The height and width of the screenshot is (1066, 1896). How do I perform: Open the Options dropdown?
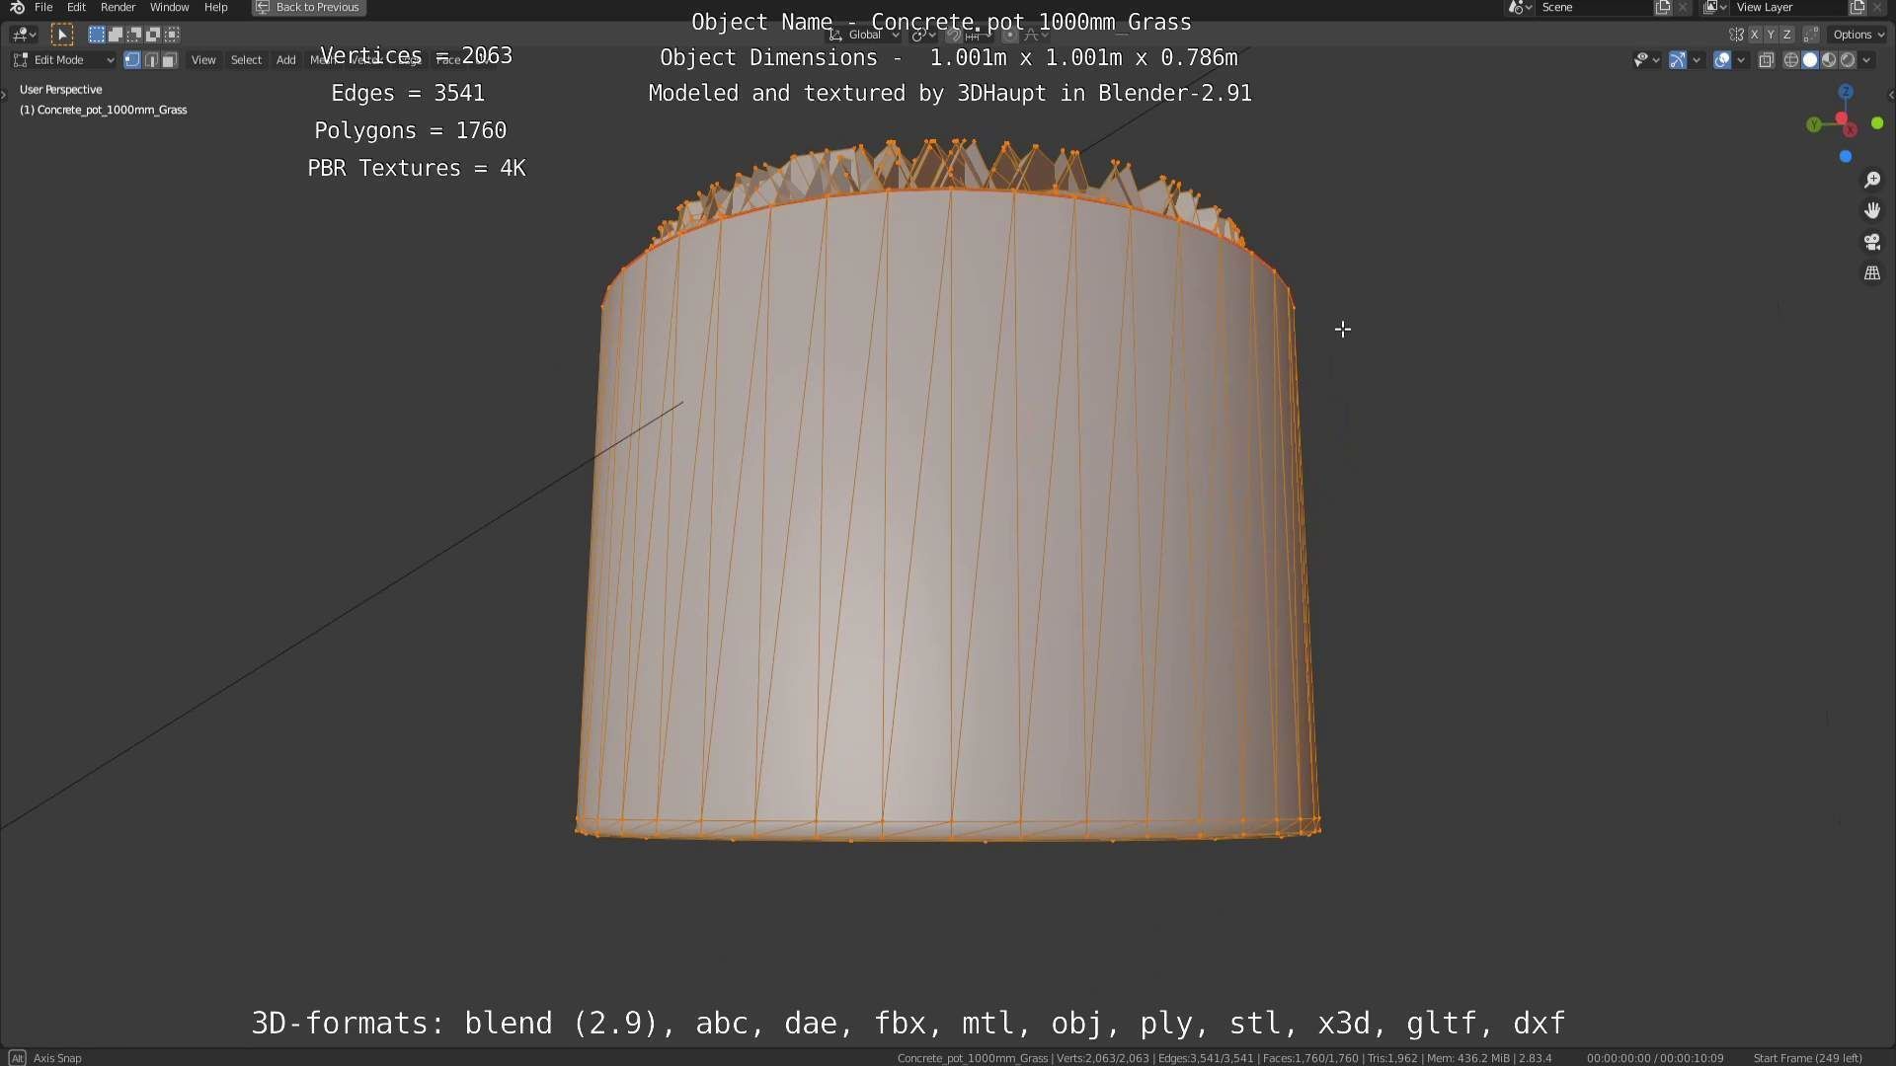(x=1858, y=35)
